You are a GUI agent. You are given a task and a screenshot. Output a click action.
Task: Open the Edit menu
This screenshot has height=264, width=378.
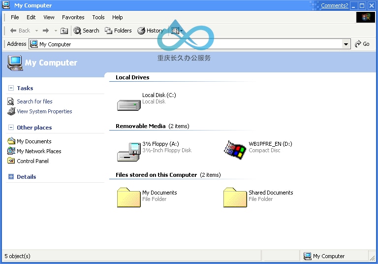click(31, 17)
